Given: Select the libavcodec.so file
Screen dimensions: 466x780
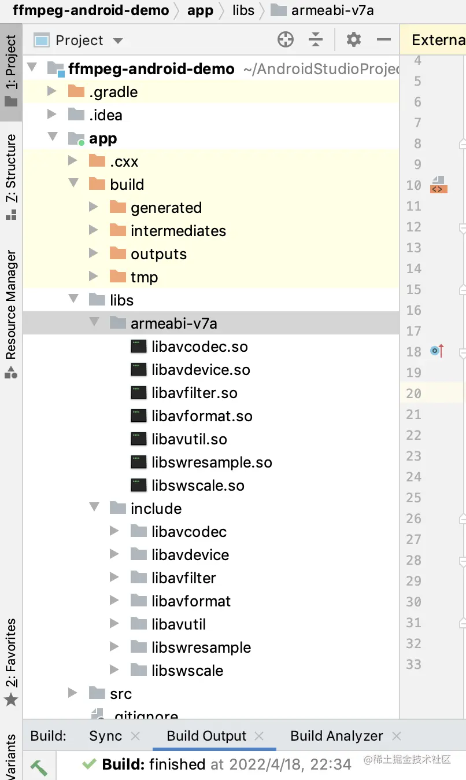Looking at the screenshot, I should click(199, 347).
